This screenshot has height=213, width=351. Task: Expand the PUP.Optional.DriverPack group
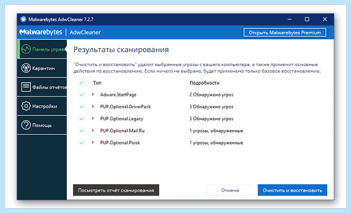click(x=93, y=106)
